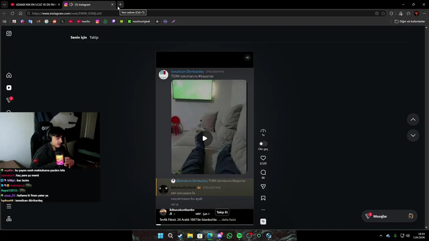Open the ikibucukustbanko profile link
The image size is (429, 241).
[x=182, y=210]
